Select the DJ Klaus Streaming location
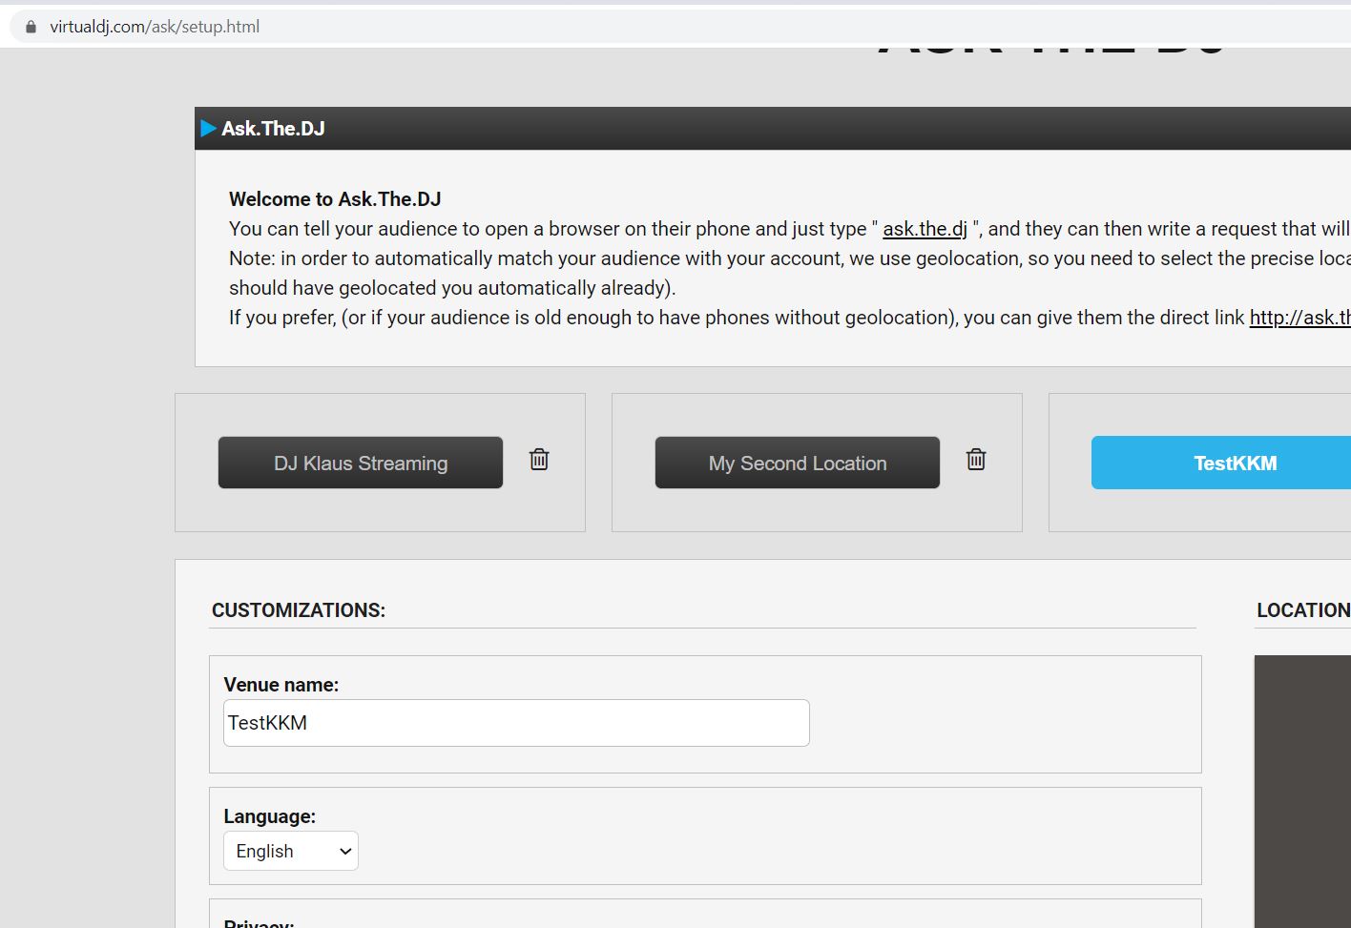Screen dimensions: 1351x928 coord(361,463)
